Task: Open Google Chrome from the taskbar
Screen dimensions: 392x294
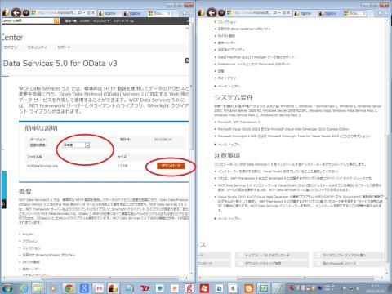Action: click(69, 288)
